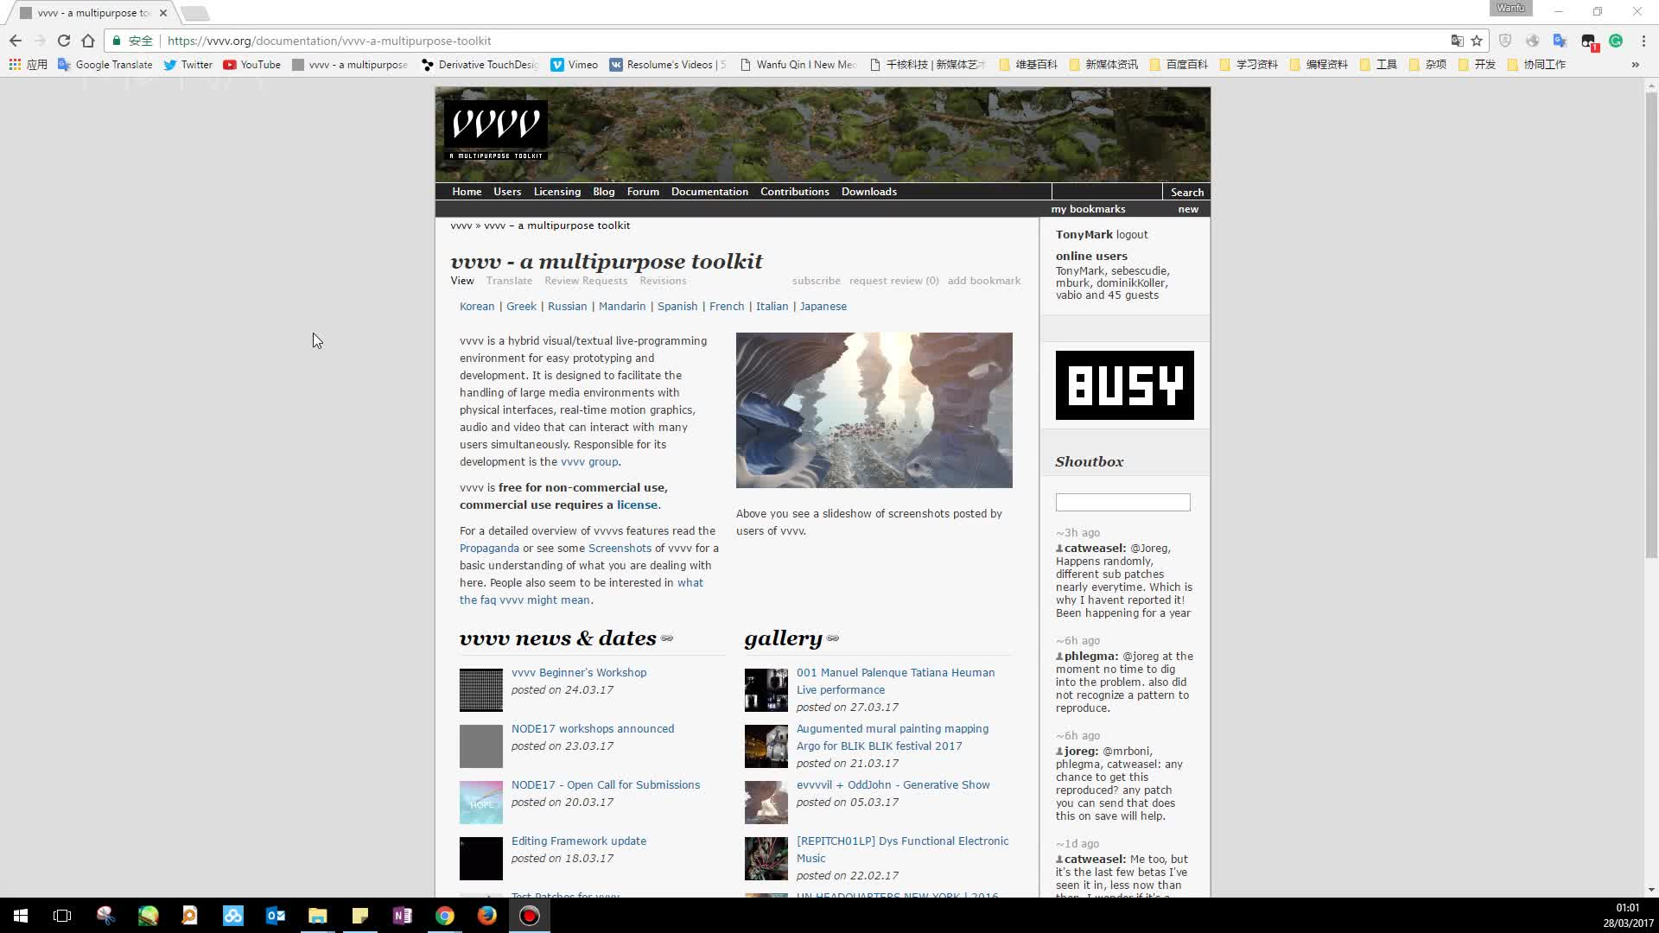Image resolution: width=1659 pixels, height=933 pixels.
Task: Select the Mandarin translation link
Action: [x=622, y=307]
